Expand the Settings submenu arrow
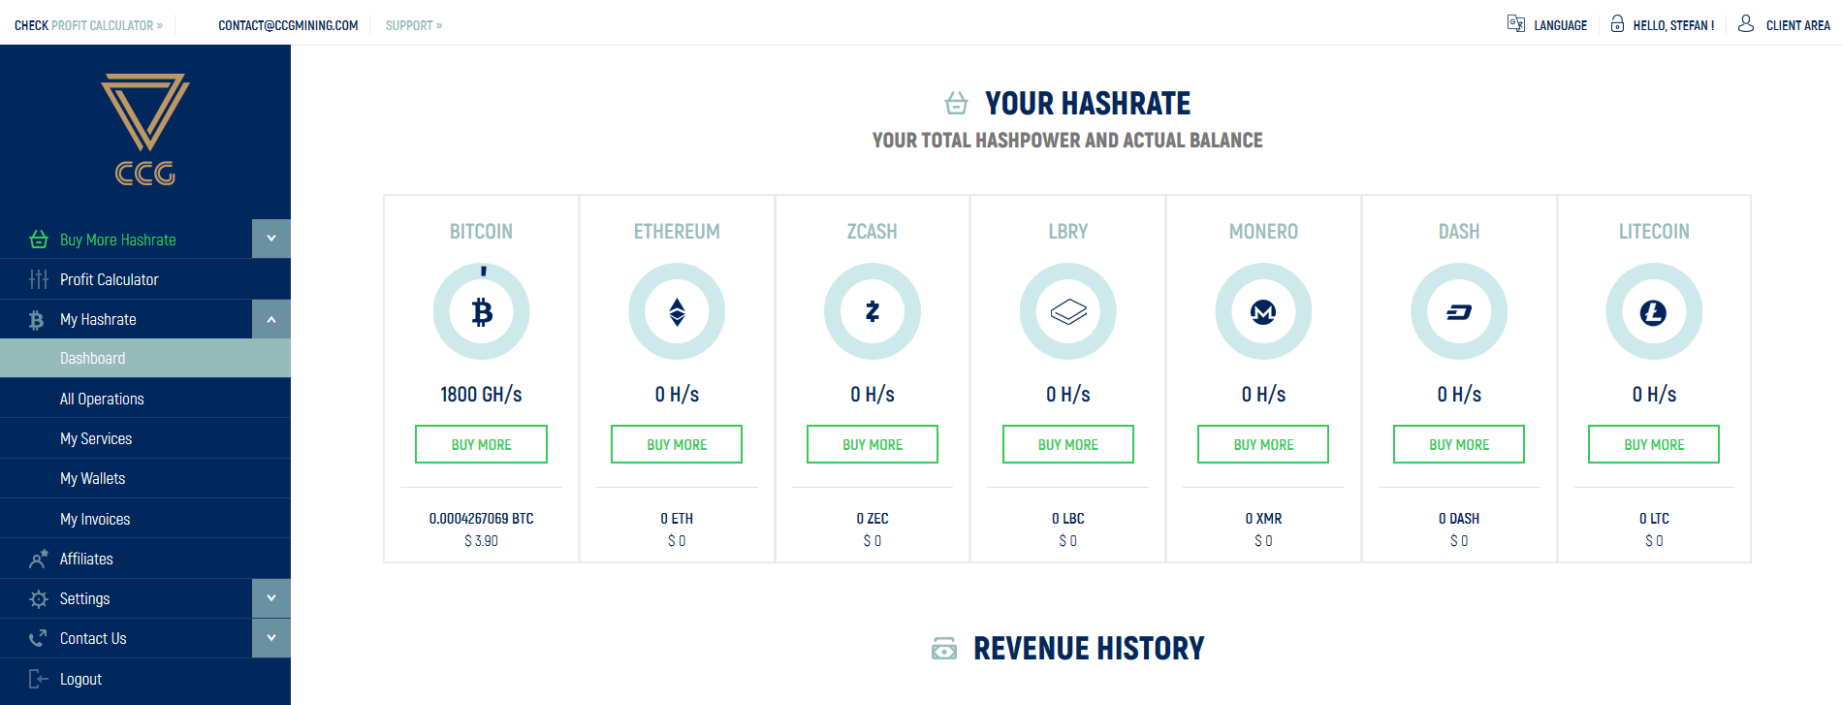This screenshot has height=705, width=1842. (x=271, y=598)
